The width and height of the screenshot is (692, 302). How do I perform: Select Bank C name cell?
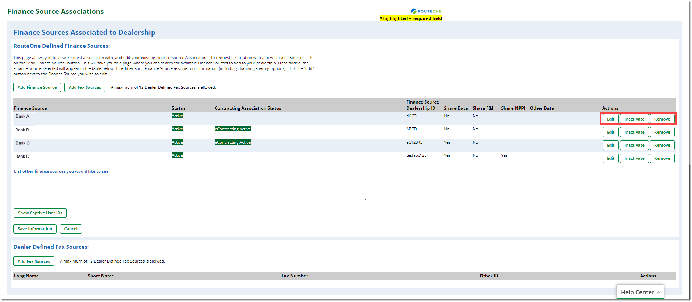coord(22,143)
